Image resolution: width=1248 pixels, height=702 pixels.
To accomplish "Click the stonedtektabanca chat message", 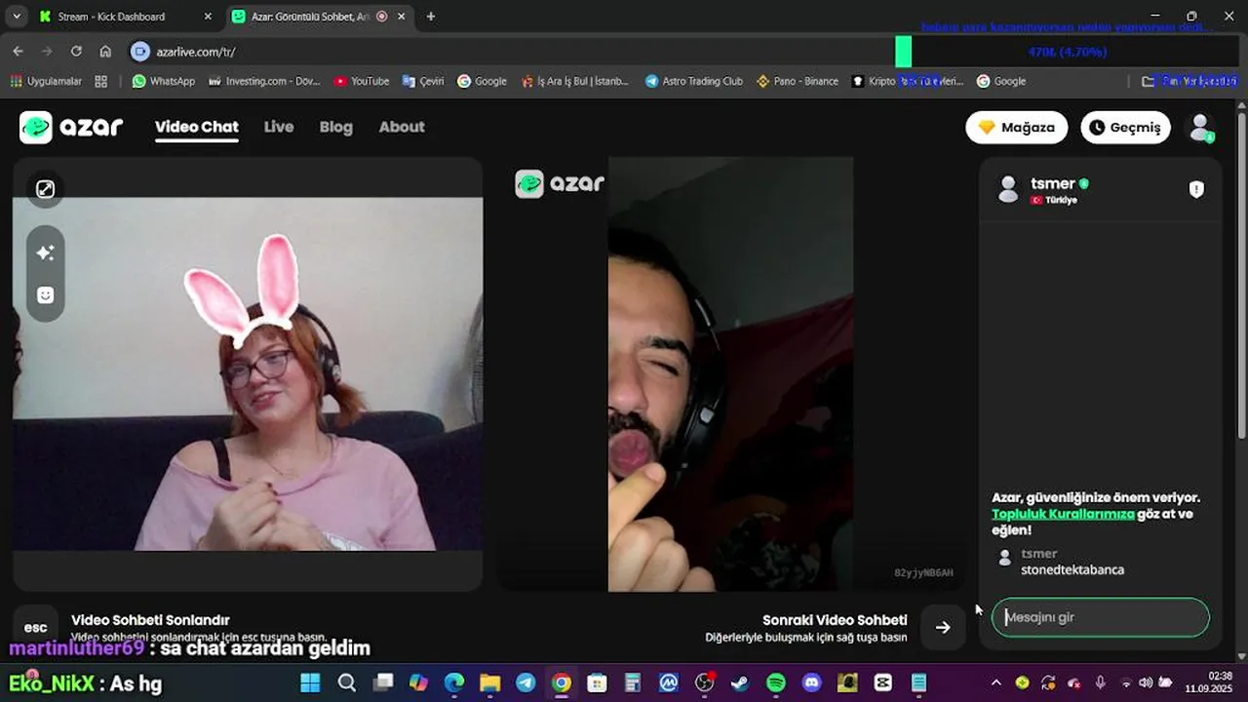I will click(x=1072, y=569).
